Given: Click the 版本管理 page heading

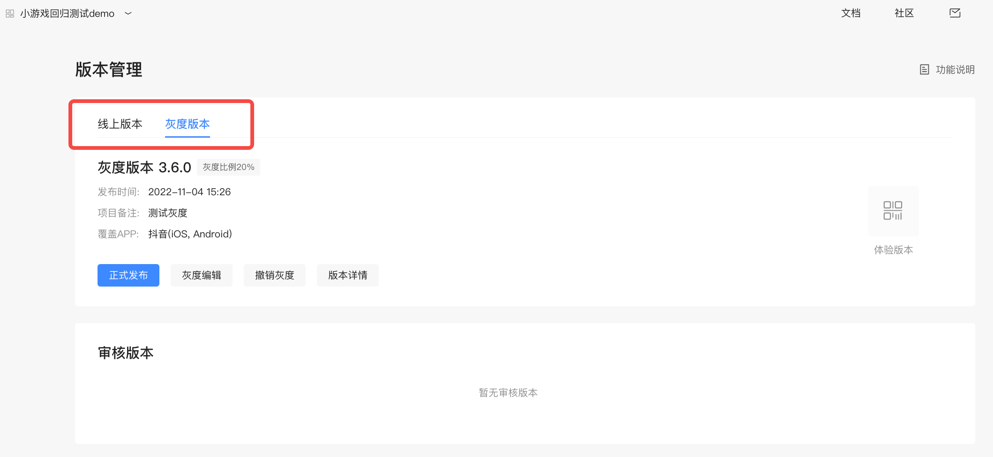Looking at the screenshot, I should point(109,70).
